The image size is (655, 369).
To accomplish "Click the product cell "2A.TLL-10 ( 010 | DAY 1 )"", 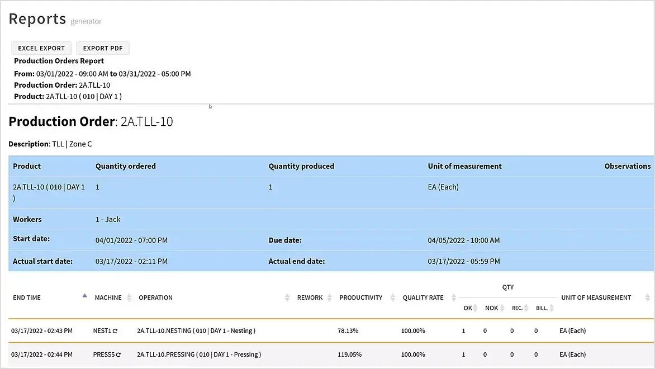I will (49, 192).
